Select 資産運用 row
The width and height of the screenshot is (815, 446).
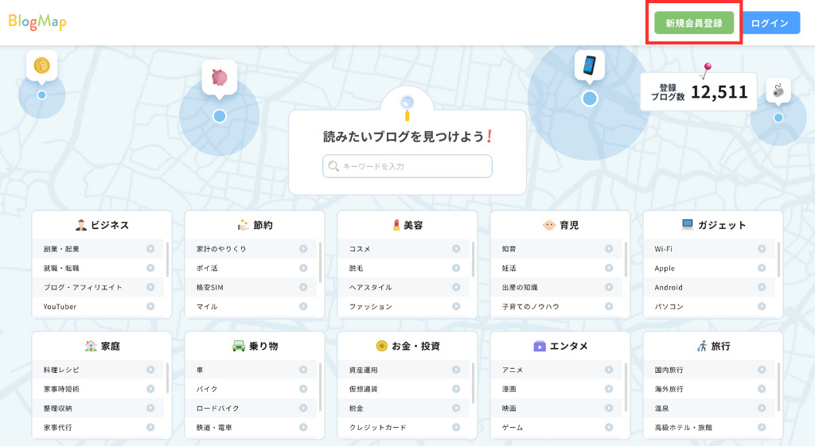pos(404,370)
